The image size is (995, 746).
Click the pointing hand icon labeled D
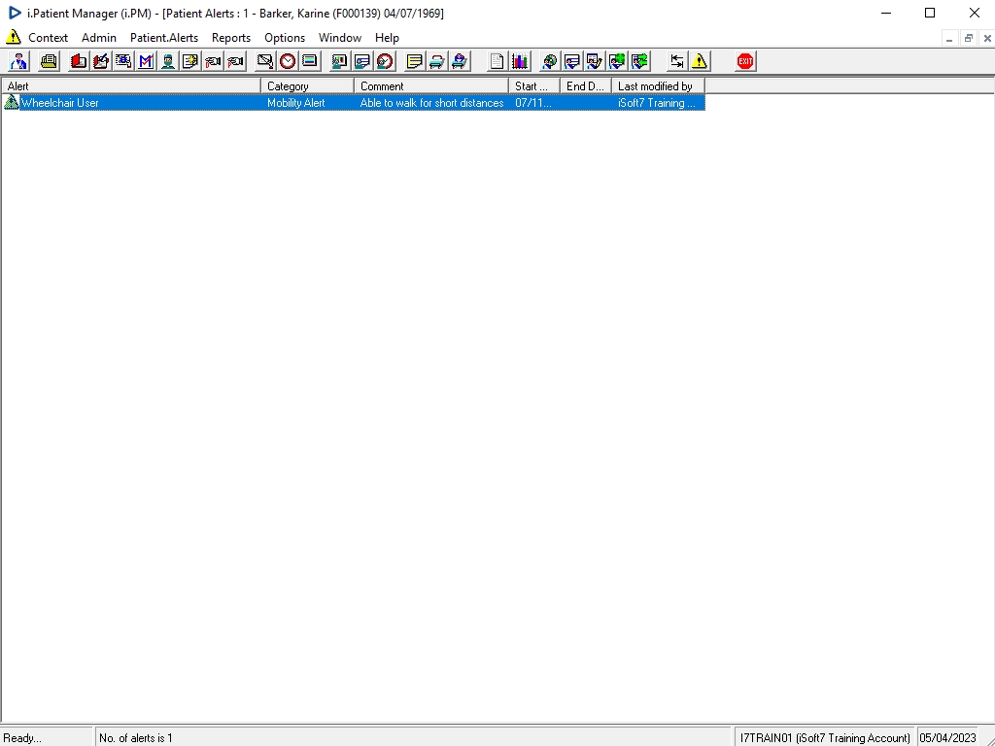click(x=213, y=61)
